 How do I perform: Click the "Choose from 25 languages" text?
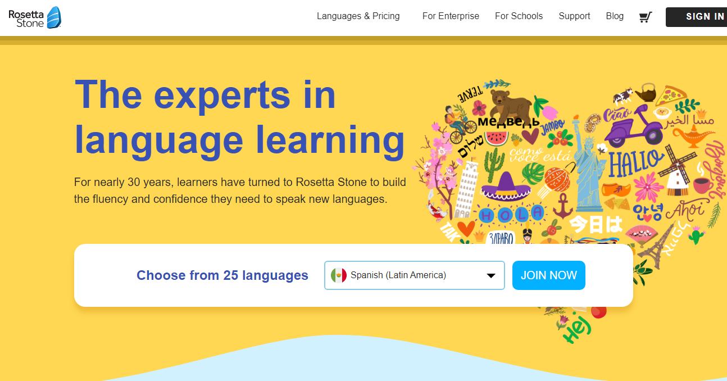point(222,275)
